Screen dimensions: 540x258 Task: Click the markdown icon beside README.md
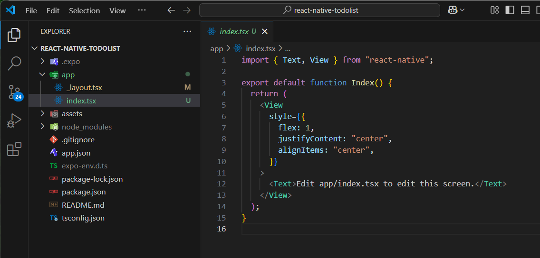click(54, 205)
